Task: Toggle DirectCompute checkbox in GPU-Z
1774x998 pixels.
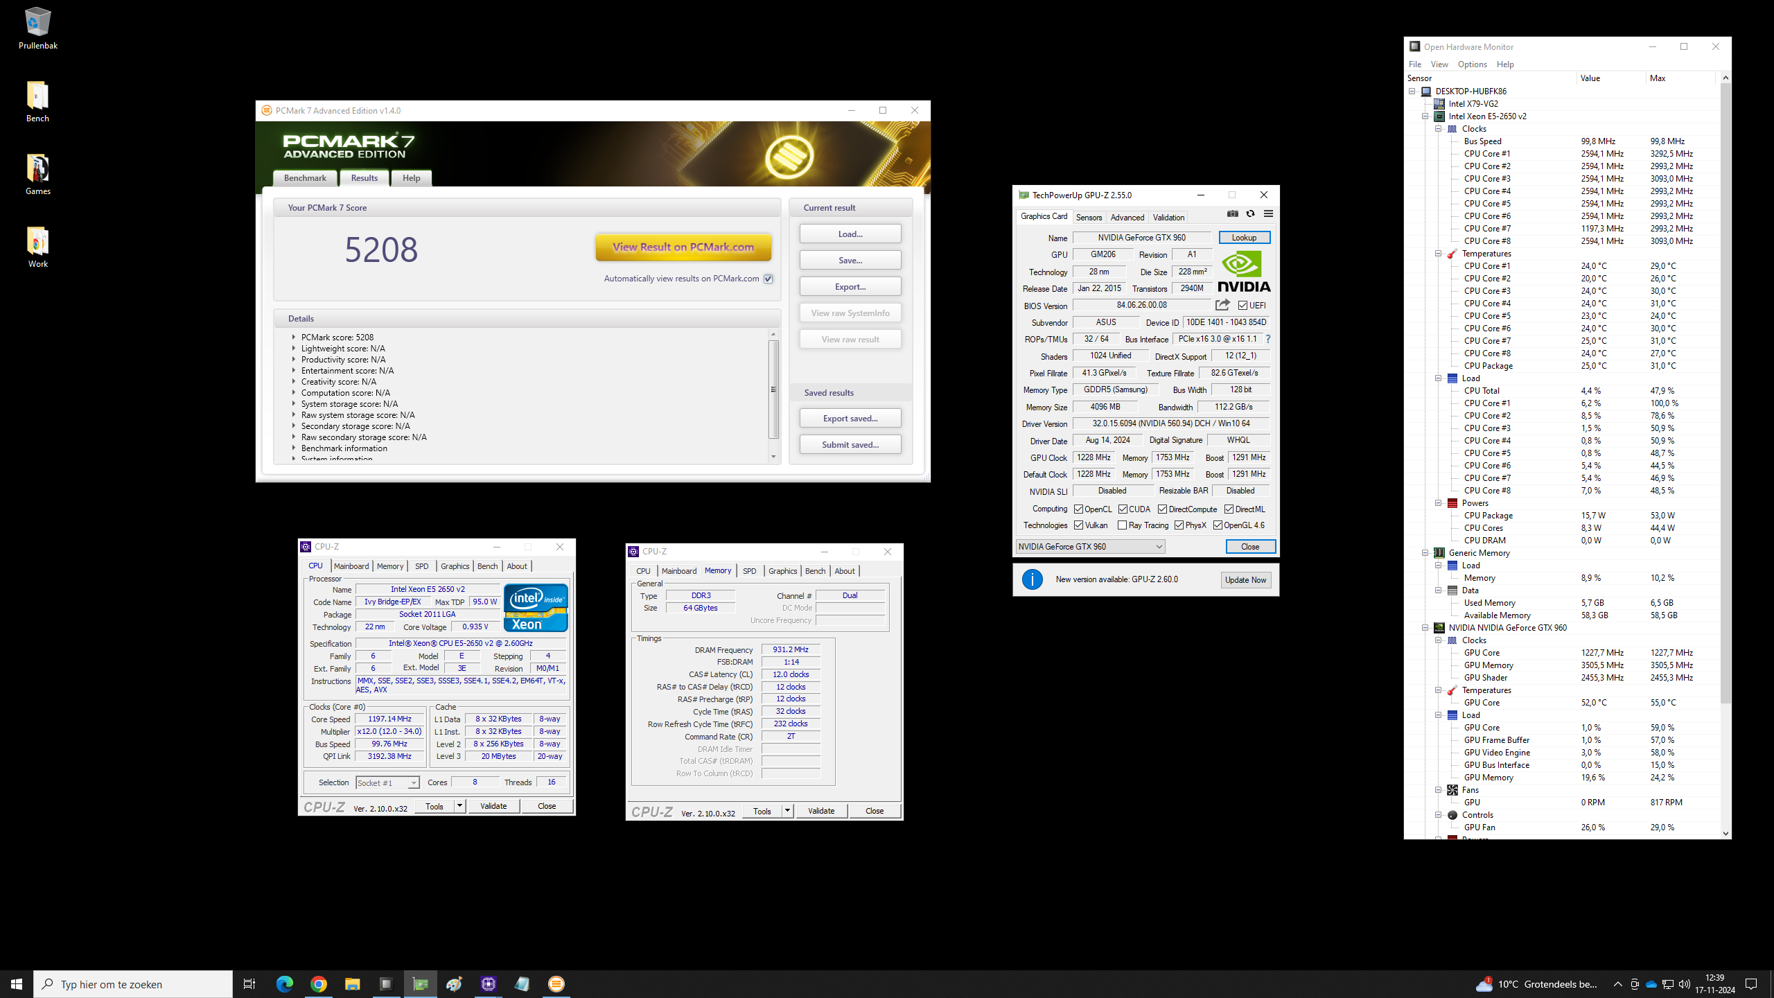Action: pyautogui.click(x=1163, y=509)
